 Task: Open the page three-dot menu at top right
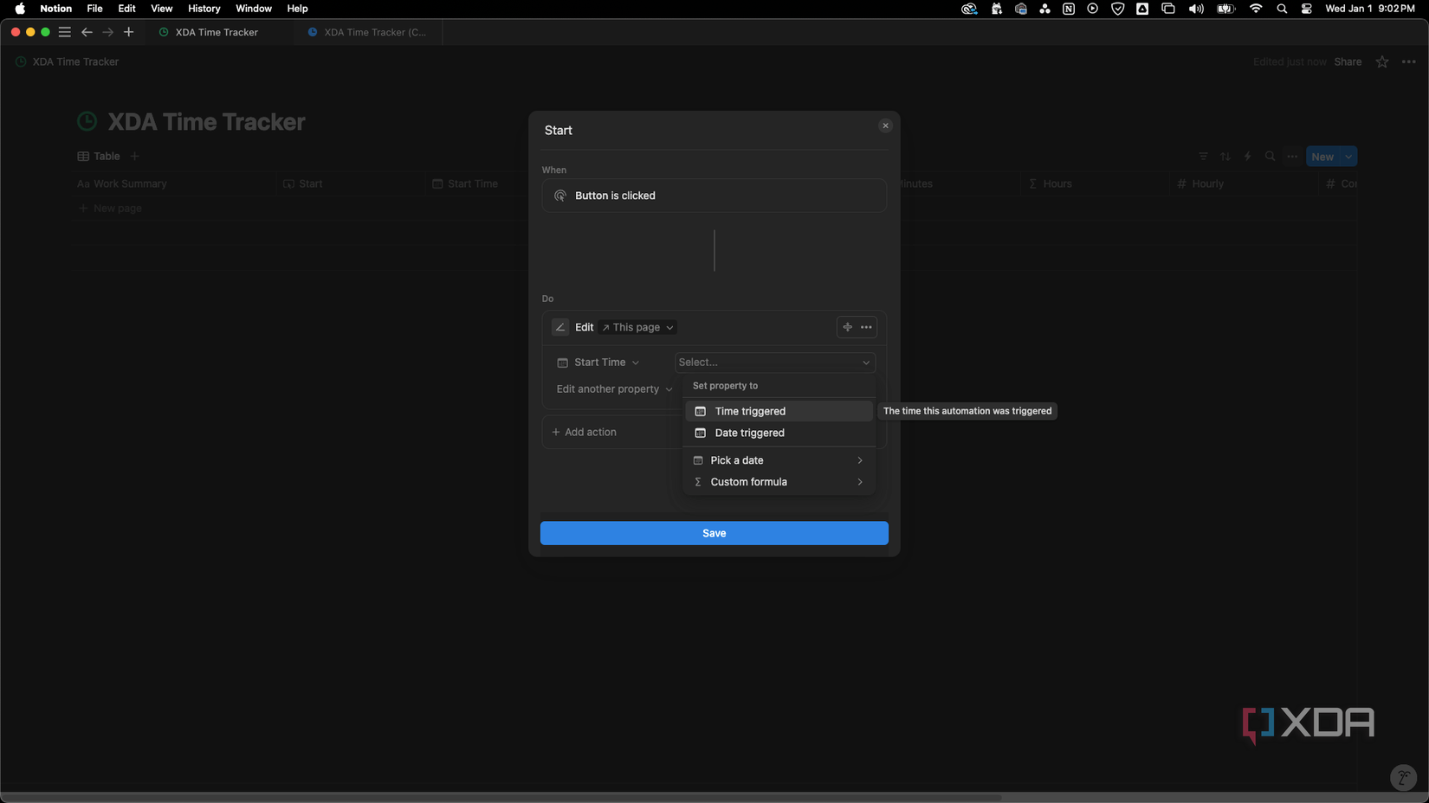point(1409,61)
